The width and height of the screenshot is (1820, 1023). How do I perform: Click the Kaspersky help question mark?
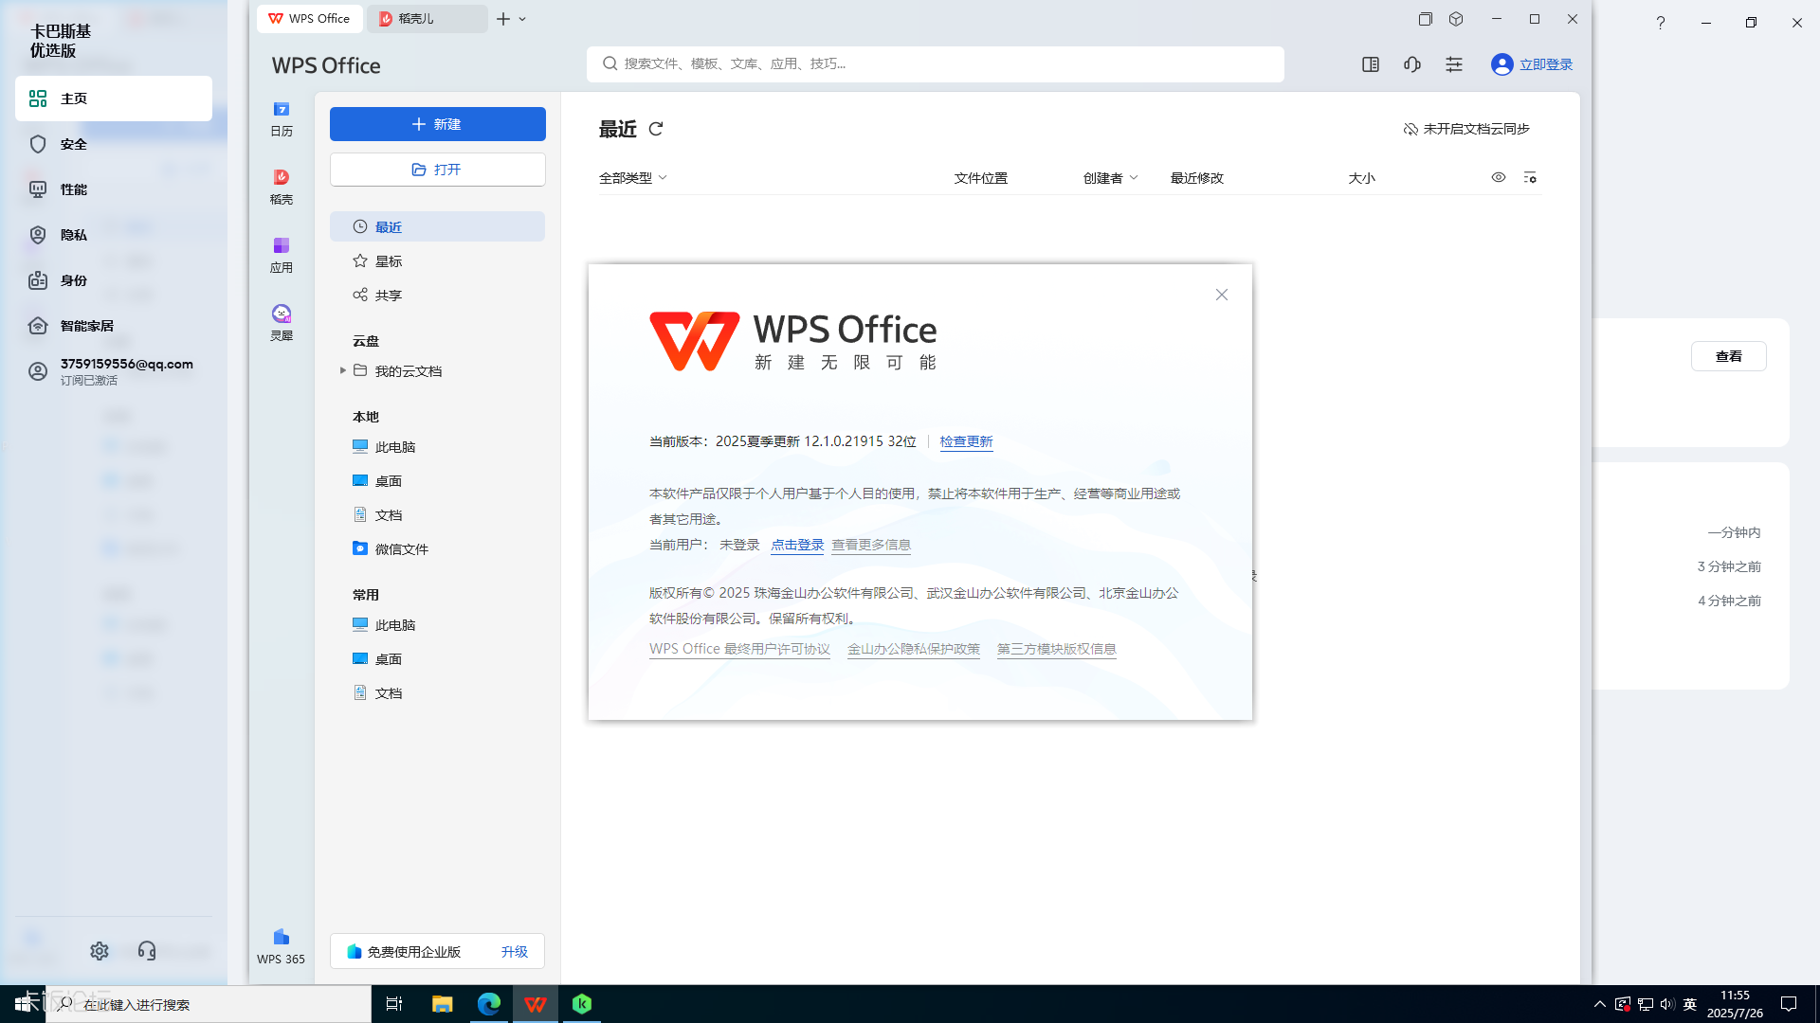click(1661, 23)
